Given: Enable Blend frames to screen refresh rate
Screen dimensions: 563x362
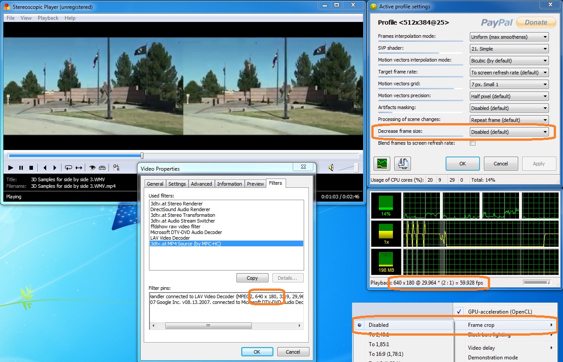Looking at the screenshot, I should (x=472, y=143).
